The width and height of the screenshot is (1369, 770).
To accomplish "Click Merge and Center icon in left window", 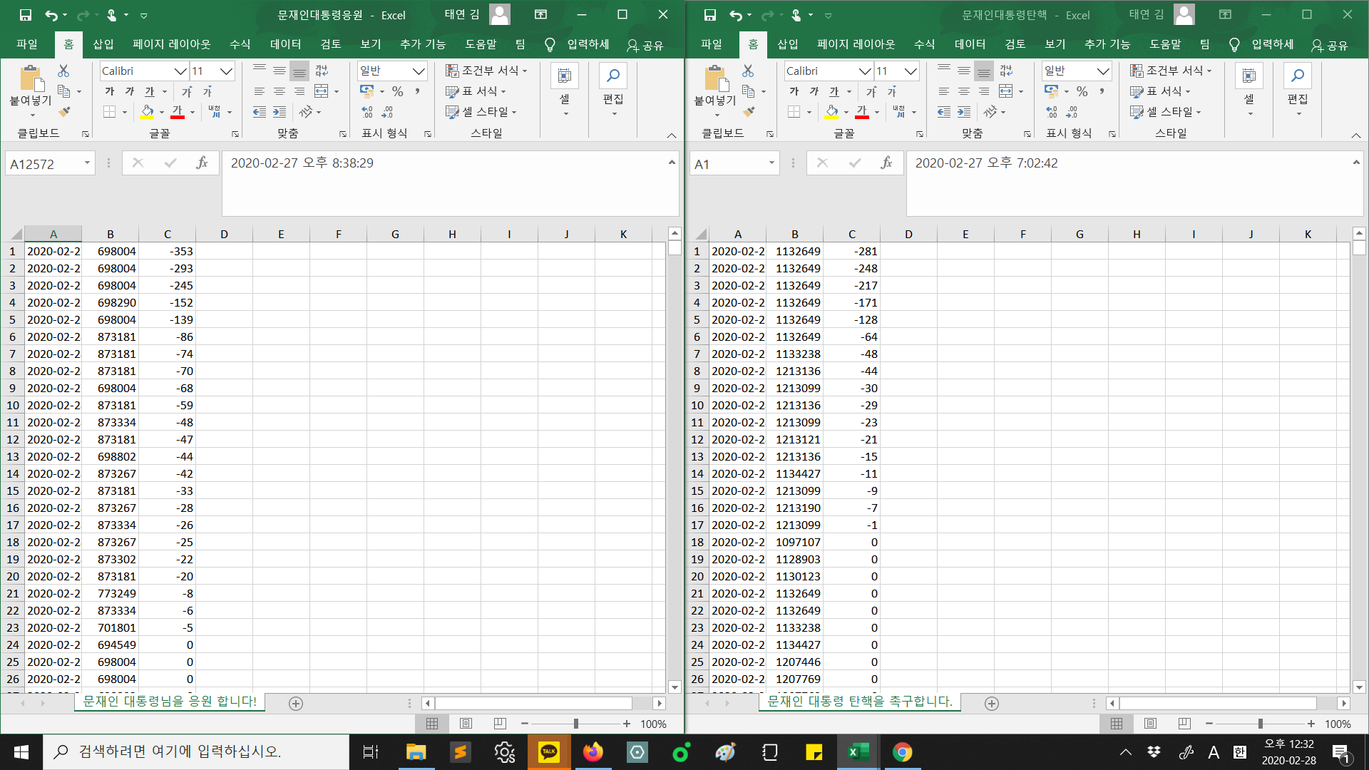I will click(322, 91).
